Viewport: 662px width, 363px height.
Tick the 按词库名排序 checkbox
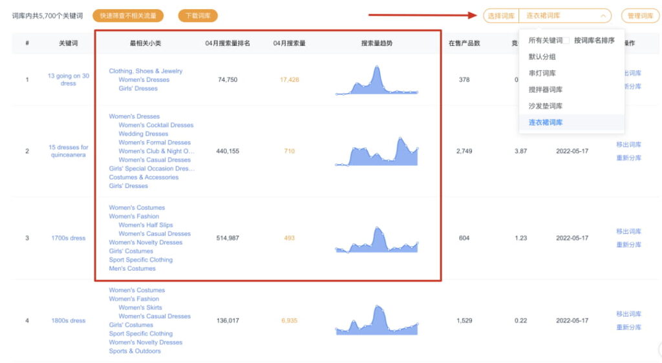point(567,41)
